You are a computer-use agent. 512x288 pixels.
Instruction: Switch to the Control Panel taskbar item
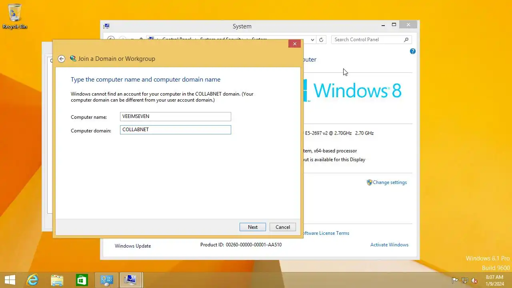(x=106, y=280)
